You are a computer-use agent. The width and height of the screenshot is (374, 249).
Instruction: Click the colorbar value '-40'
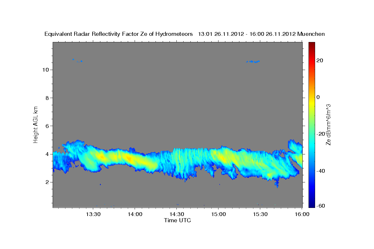(x=321, y=171)
